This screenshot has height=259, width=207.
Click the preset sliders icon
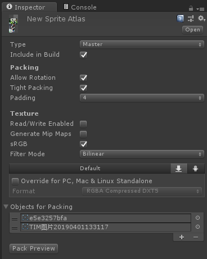tap(191, 19)
